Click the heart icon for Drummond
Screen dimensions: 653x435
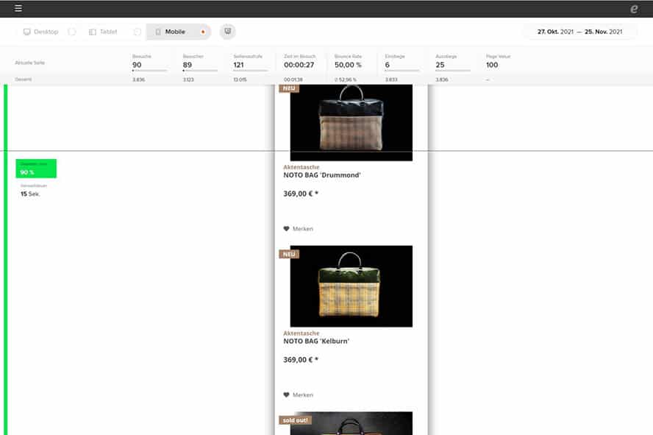pyautogui.click(x=286, y=229)
